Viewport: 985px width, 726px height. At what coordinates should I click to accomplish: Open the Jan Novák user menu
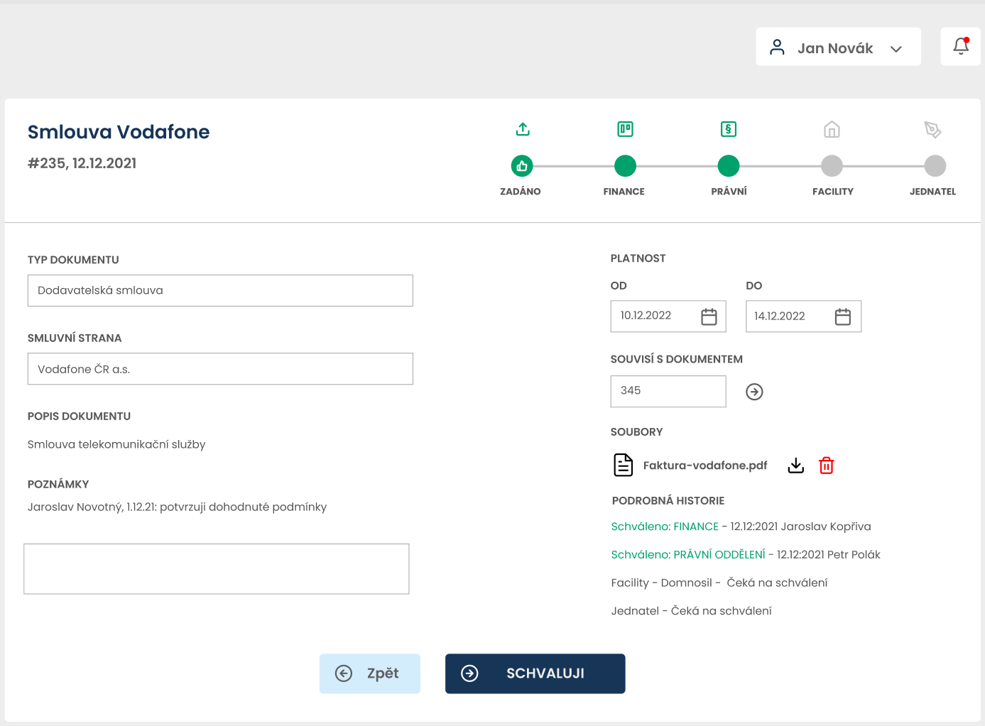[838, 47]
